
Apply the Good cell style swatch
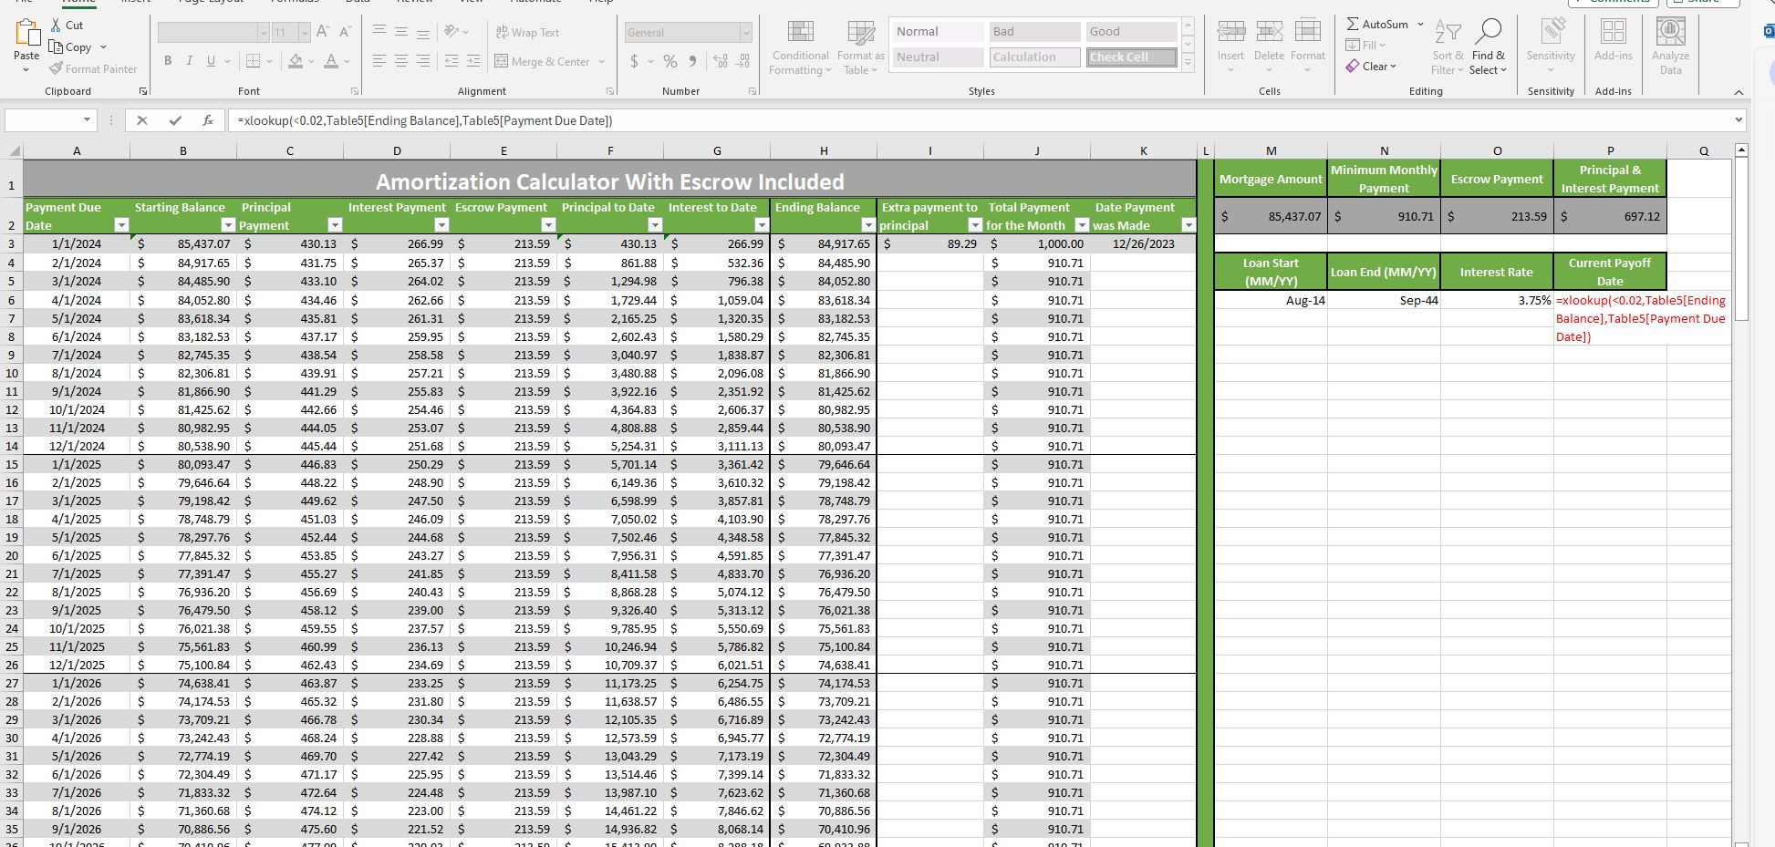tap(1131, 32)
